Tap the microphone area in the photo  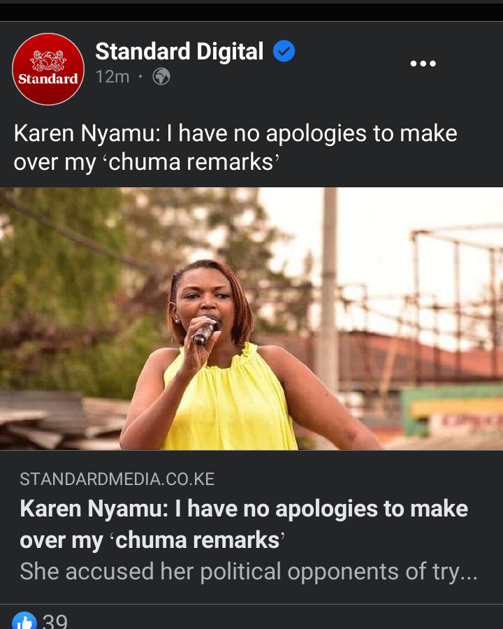point(206,331)
